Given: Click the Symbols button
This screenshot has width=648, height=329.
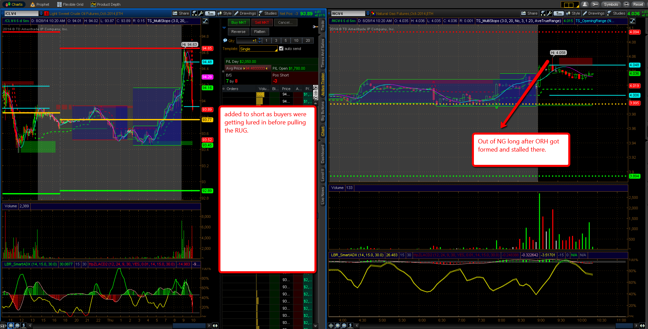Looking at the screenshot, I should [611, 4].
